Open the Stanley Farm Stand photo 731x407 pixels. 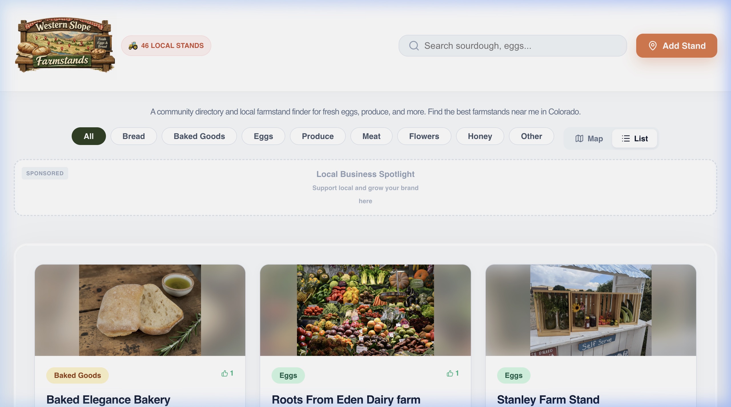click(591, 310)
